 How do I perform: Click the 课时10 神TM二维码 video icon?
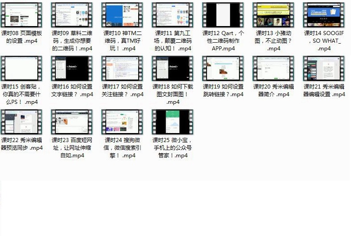122,15
